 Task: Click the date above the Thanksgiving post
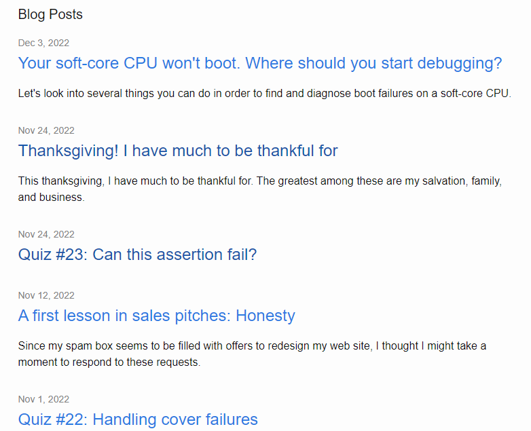tap(46, 130)
